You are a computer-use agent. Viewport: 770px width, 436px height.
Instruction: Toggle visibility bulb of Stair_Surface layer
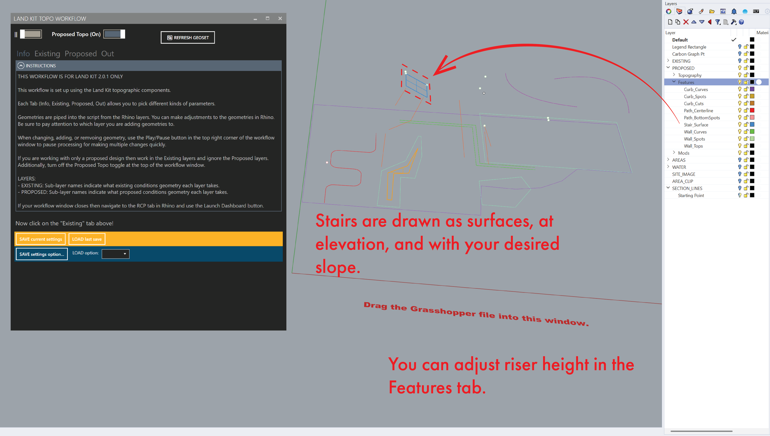pos(740,124)
